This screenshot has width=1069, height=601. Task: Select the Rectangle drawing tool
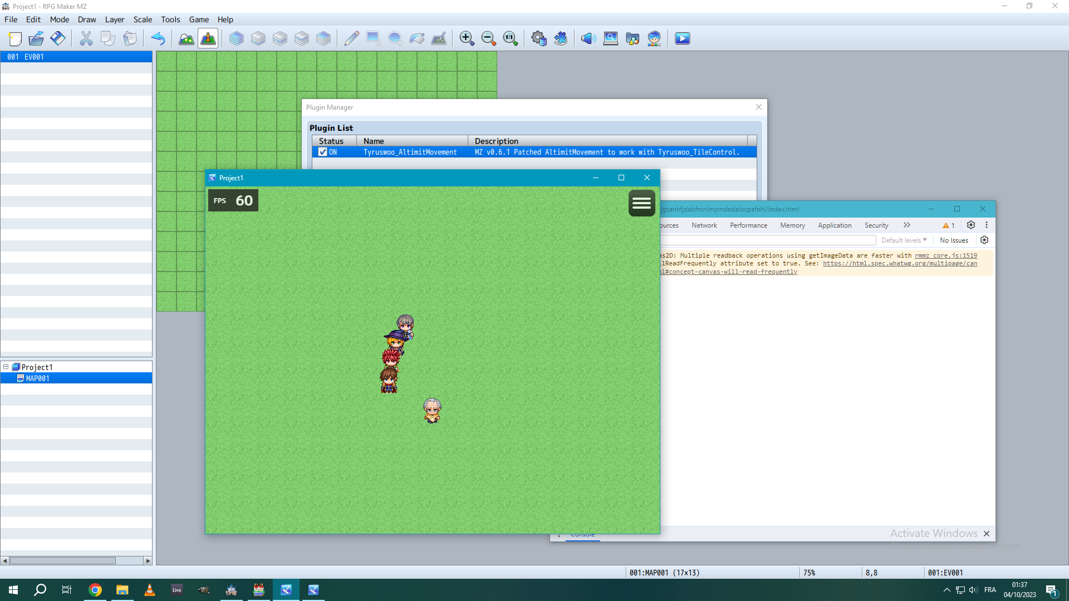(373, 38)
